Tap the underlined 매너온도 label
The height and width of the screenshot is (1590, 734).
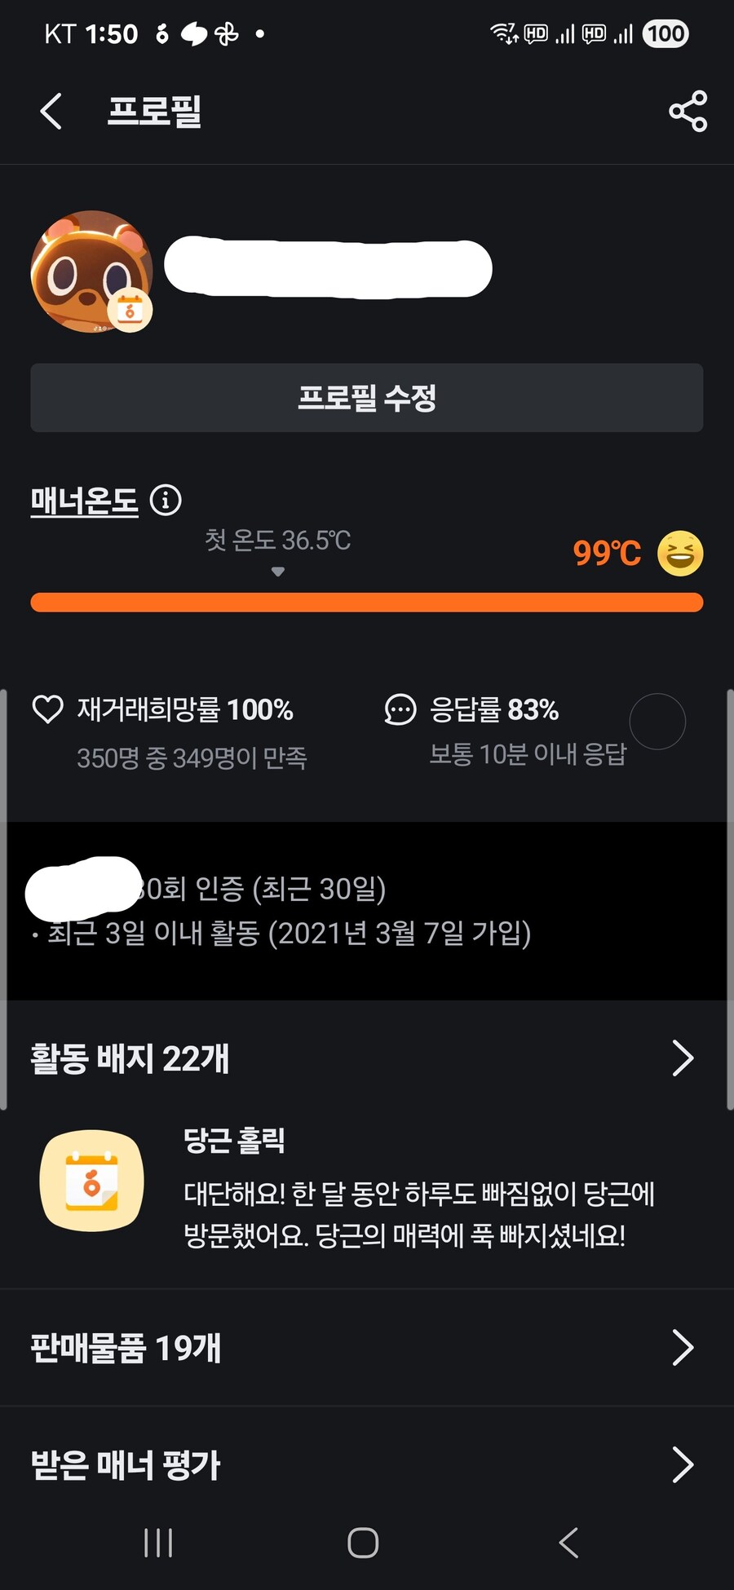coord(84,500)
